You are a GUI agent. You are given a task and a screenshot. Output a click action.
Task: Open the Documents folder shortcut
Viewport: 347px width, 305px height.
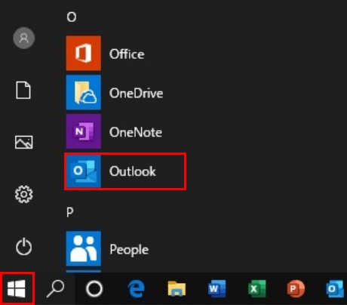(x=23, y=90)
